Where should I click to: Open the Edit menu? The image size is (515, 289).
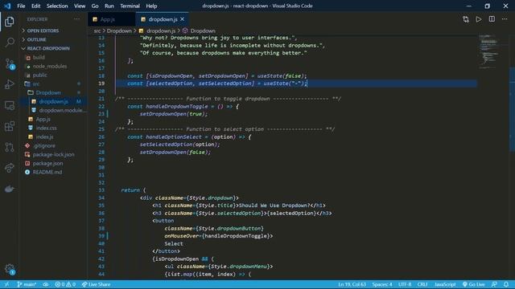click(x=35, y=6)
